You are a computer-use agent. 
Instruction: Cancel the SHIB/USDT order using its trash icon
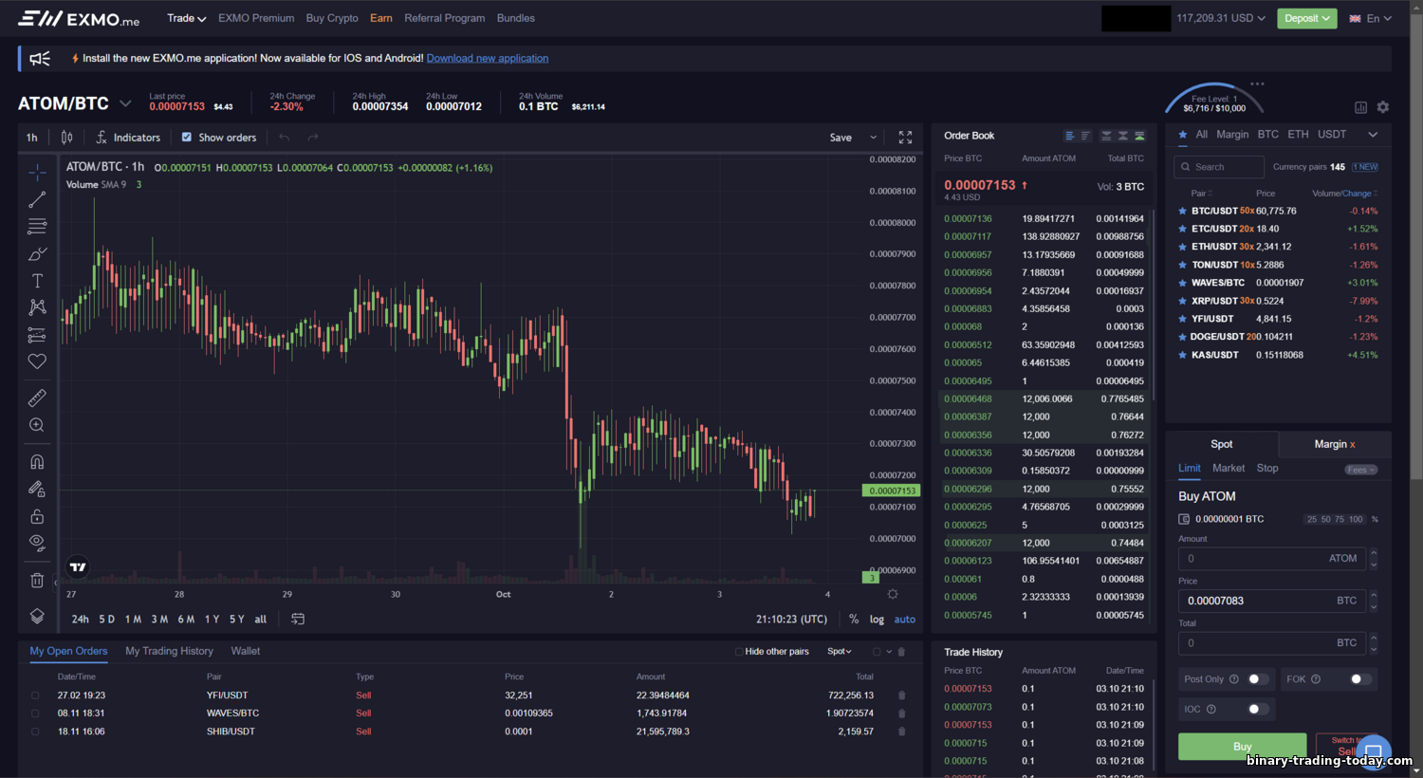click(901, 732)
